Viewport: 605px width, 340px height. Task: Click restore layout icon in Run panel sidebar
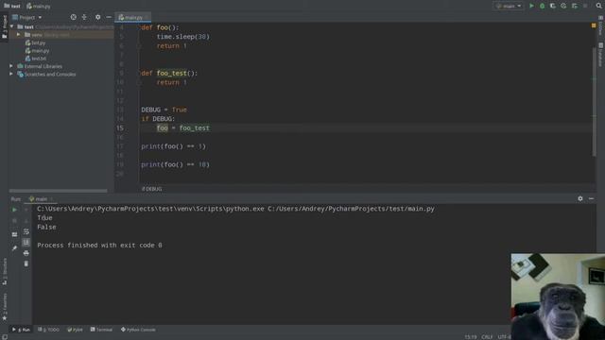pyautogui.click(x=14, y=234)
